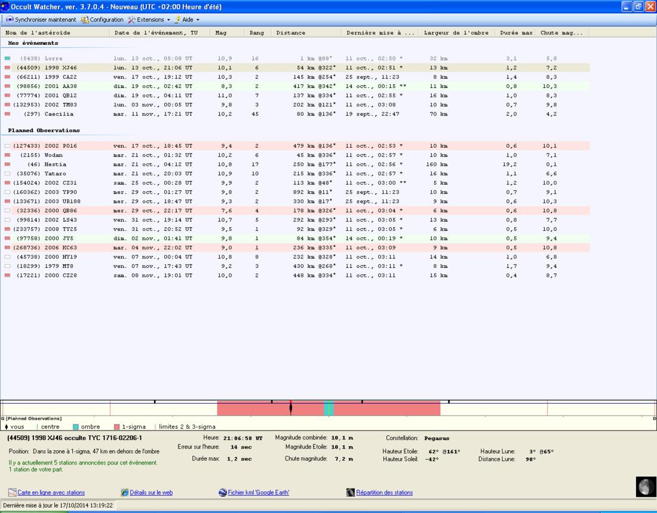Image resolution: width=657 pixels, height=513 pixels.
Task: Click the teal ombre legend swatch
Action: 76,426
